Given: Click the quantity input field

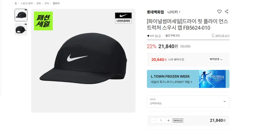Looking at the screenshot, I should (161, 120).
